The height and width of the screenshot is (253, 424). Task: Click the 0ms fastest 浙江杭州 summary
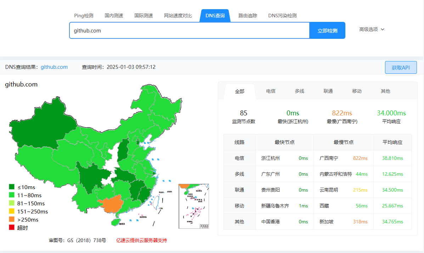click(293, 113)
